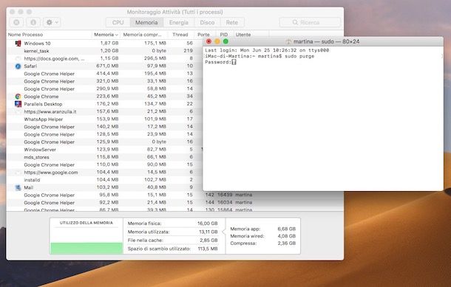451x287 pixels.
Task: Switch to the CPU tab
Action: 118,22
